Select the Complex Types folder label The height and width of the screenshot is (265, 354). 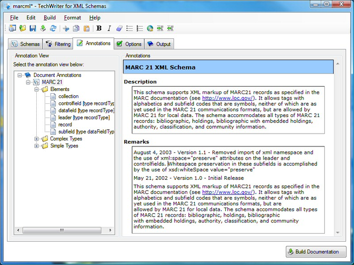[66, 139]
